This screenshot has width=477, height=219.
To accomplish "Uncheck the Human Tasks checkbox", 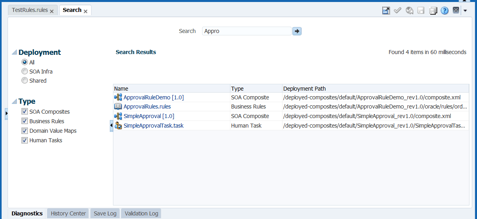I will [x=25, y=140].
